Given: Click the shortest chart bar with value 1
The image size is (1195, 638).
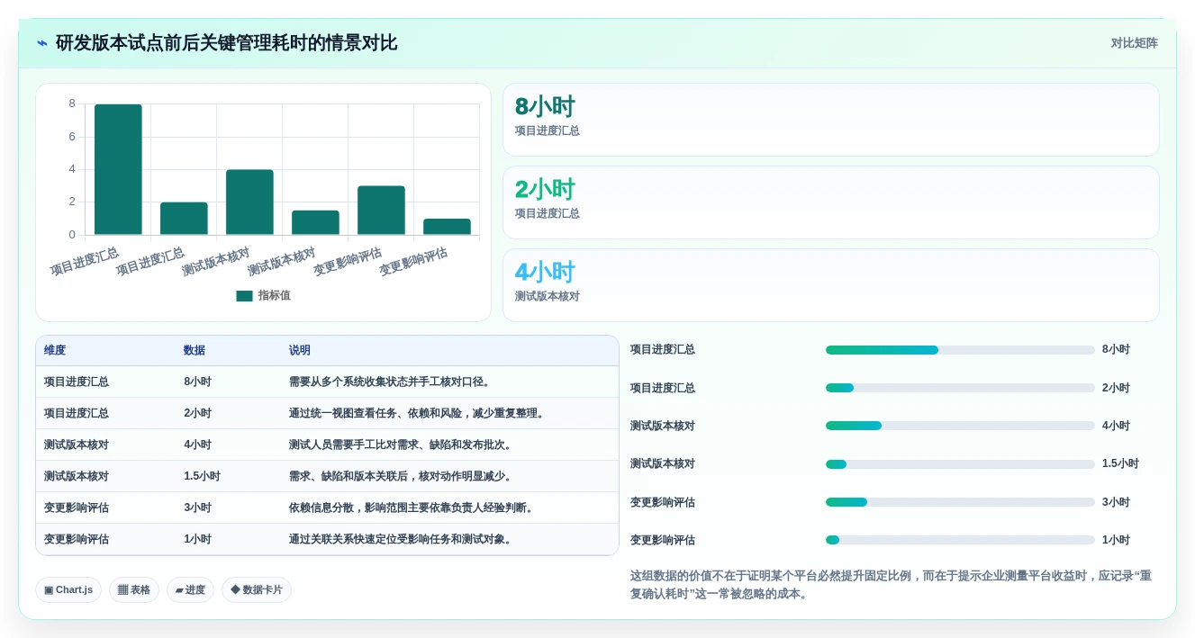Looking at the screenshot, I should click(x=447, y=227).
